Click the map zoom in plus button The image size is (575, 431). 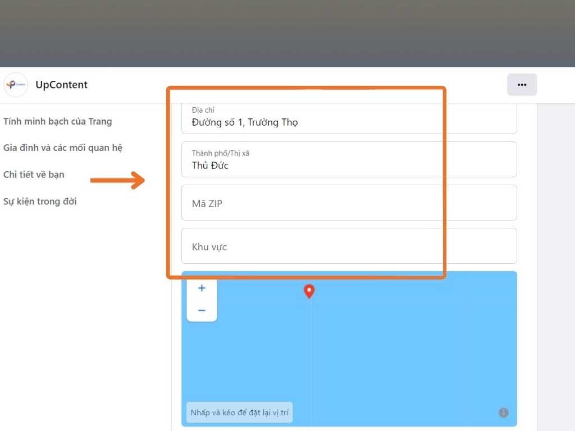click(202, 288)
